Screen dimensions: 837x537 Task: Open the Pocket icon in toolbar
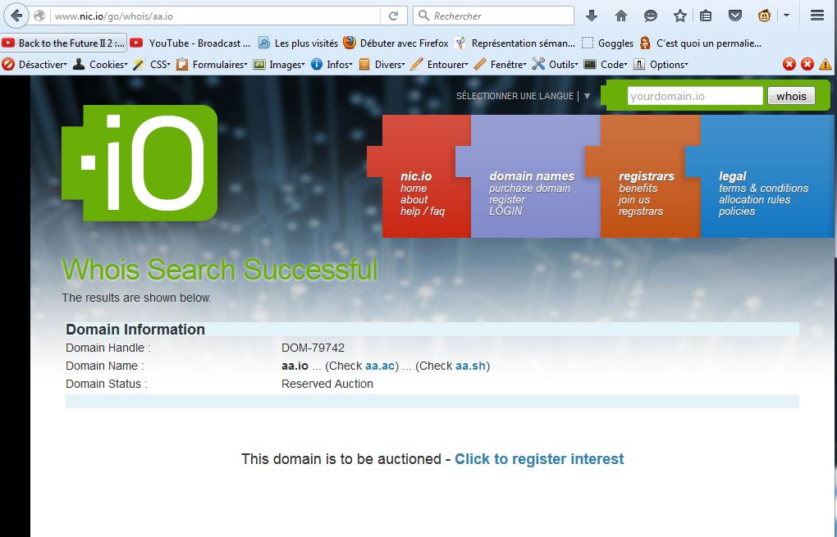(735, 16)
